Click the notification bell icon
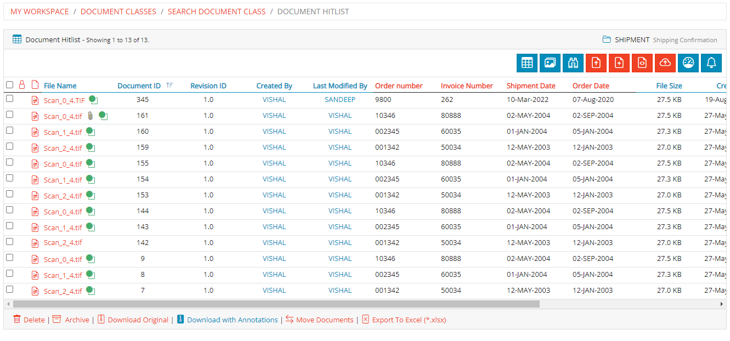Viewport: 730px width, 341px height. [711, 63]
